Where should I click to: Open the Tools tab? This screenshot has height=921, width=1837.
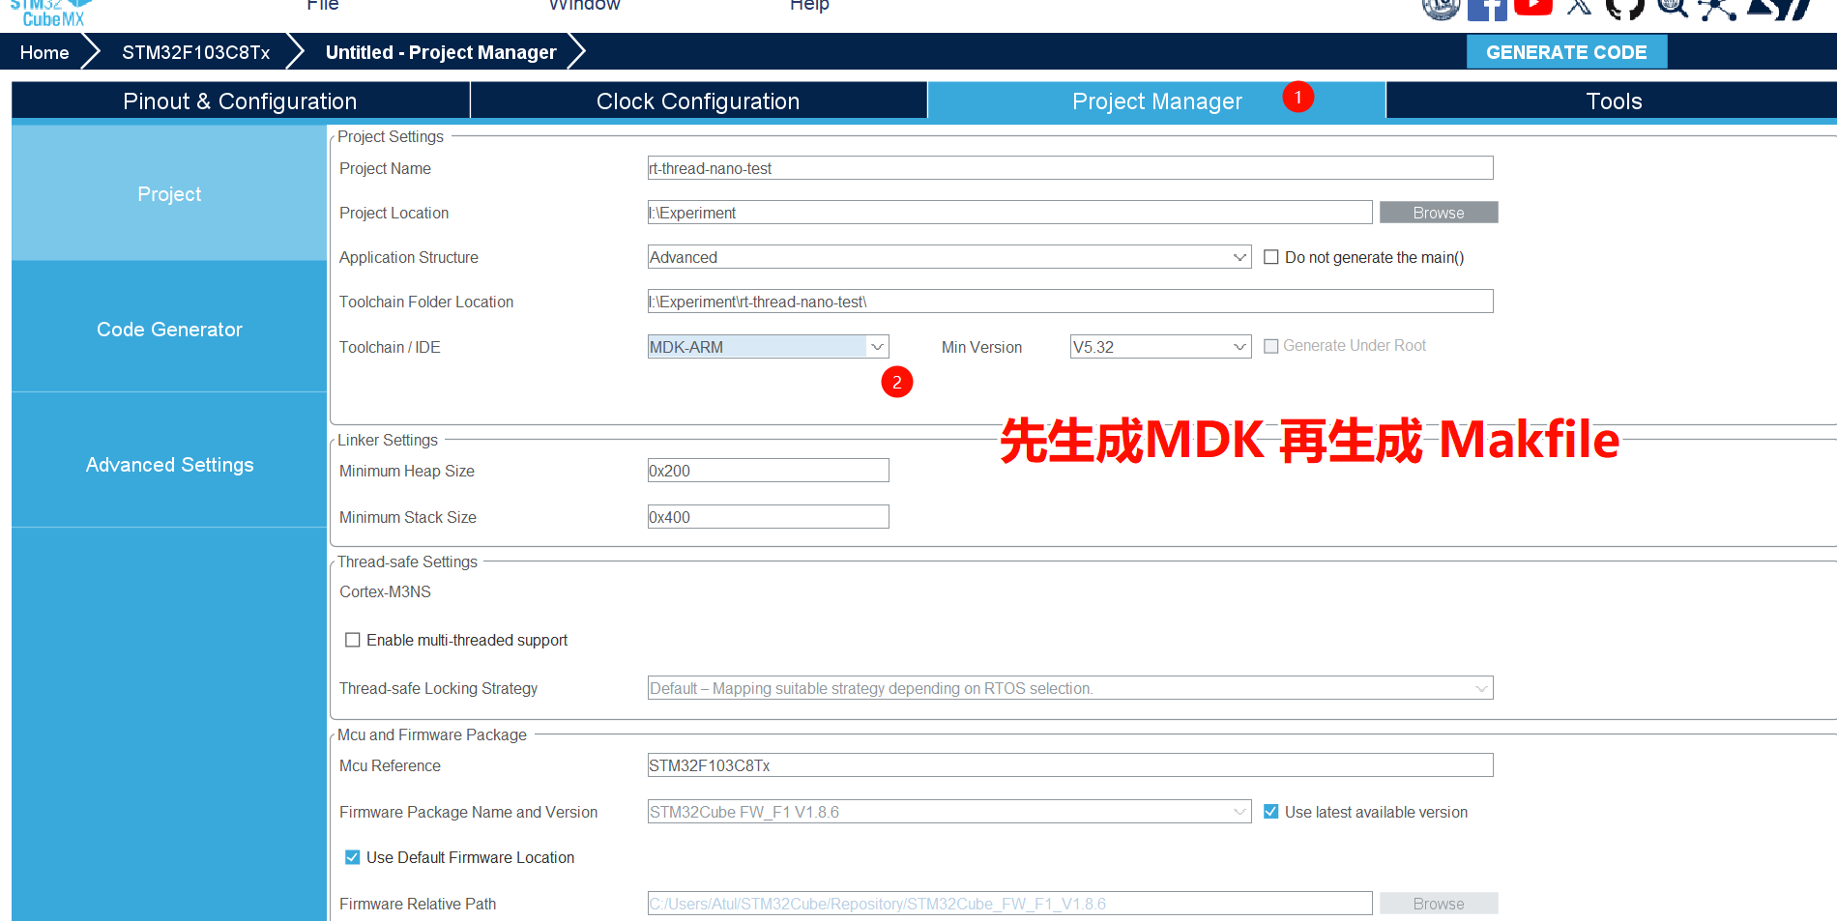(x=1613, y=101)
